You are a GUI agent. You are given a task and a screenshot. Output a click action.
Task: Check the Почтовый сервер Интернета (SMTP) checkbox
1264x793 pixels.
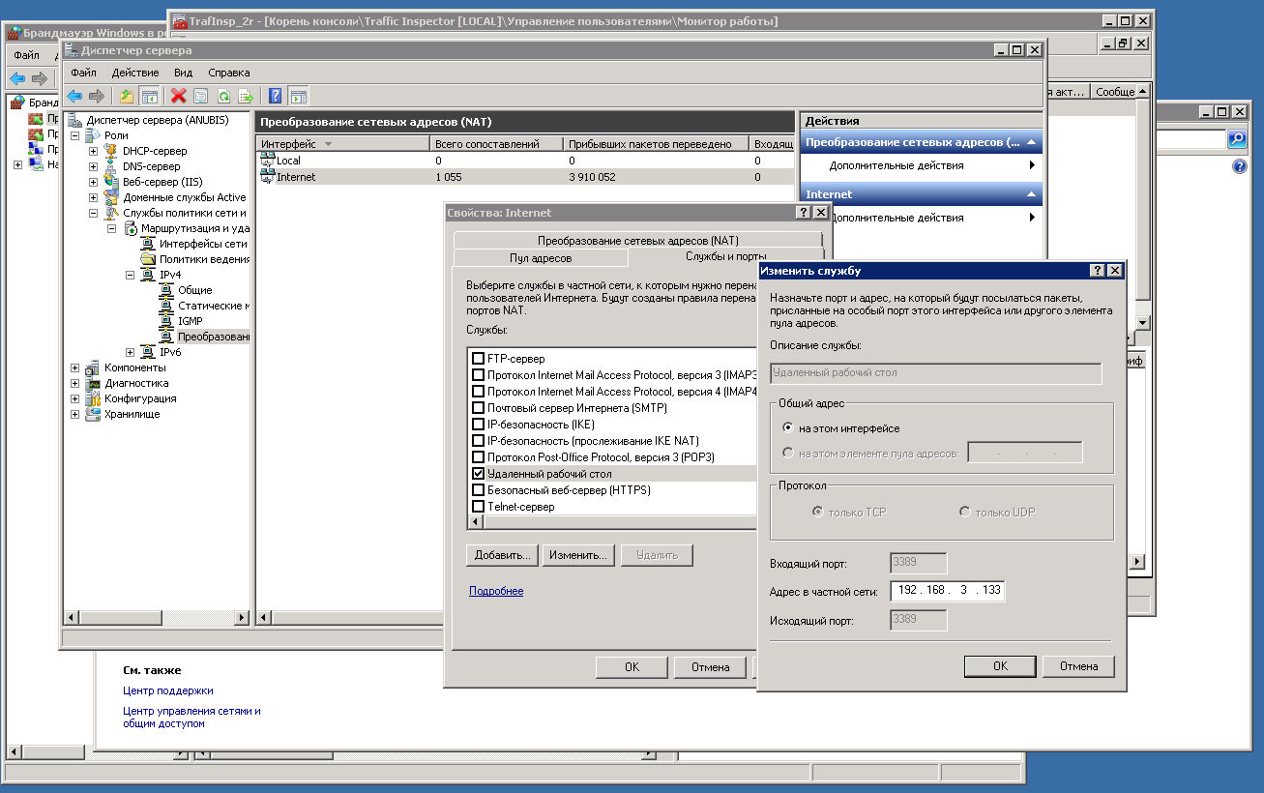478,408
